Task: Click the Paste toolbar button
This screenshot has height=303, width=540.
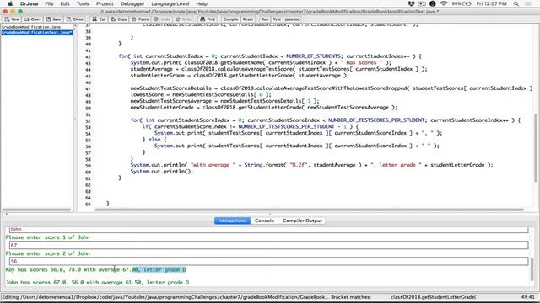Action: (141, 19)
